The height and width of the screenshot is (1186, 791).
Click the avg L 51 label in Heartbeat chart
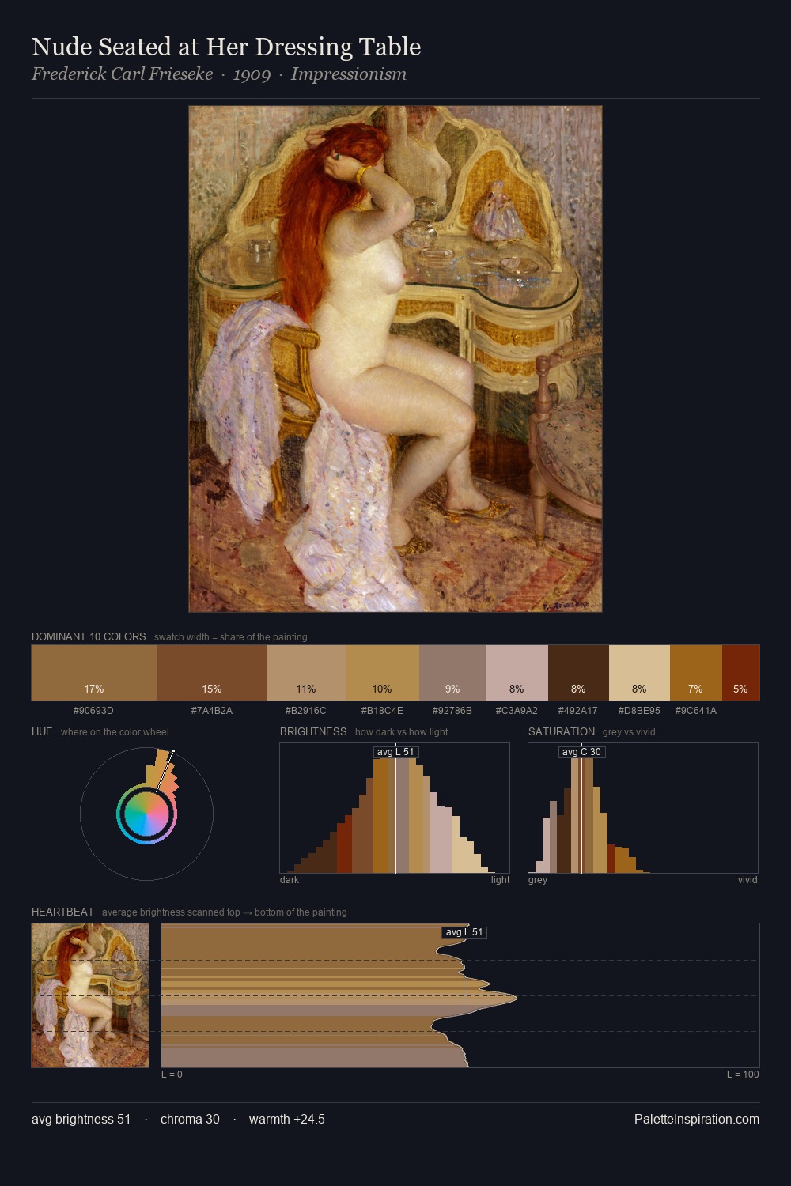point(464,932)
